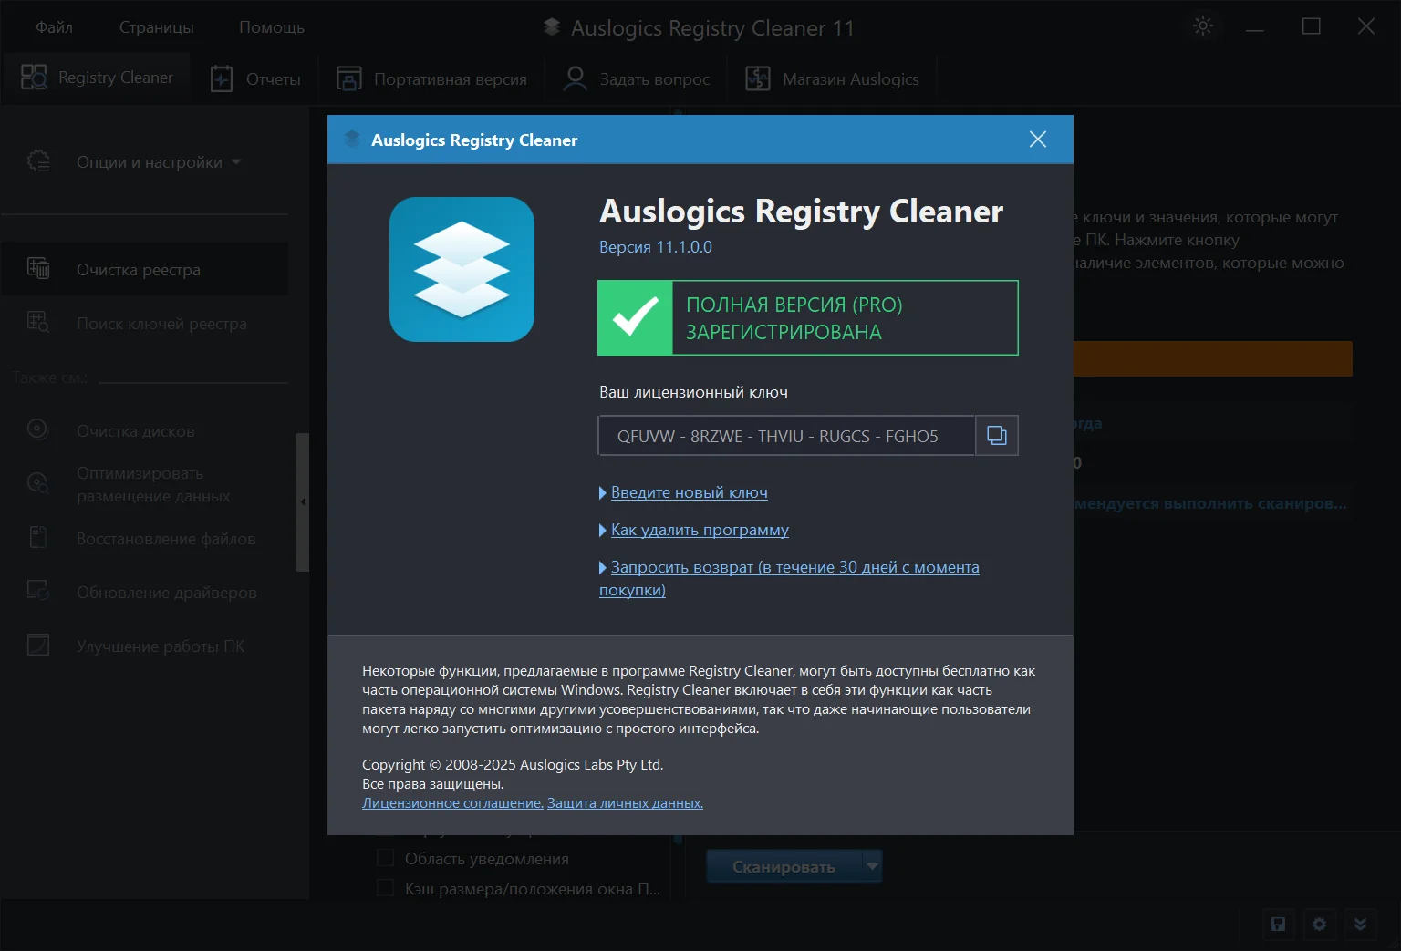Click the Введите новый ключ link
Image resolution: width=1401 pixels, height=951 pixels.
[x=689, y=492]
